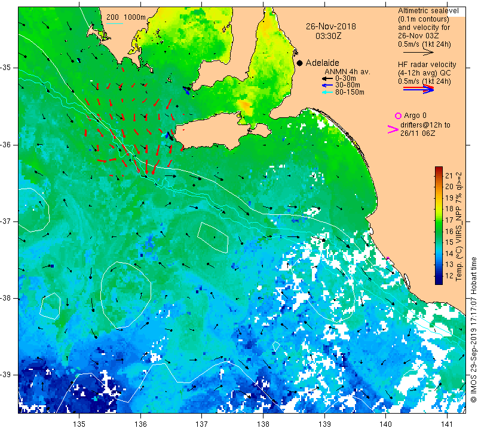The image size is (478, 431).
Task: Click the temperature color bar
Action: pos(439,226)
